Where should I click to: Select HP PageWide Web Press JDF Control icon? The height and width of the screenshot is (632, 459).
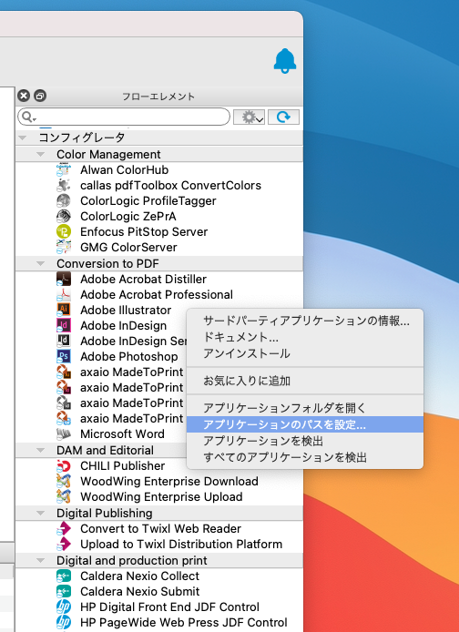click(64, 622)
